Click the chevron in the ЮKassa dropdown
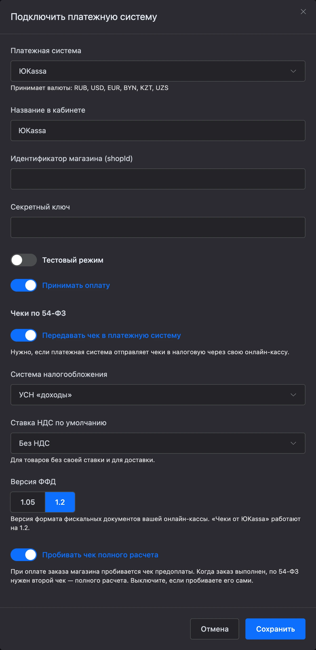 coord(293,71)
